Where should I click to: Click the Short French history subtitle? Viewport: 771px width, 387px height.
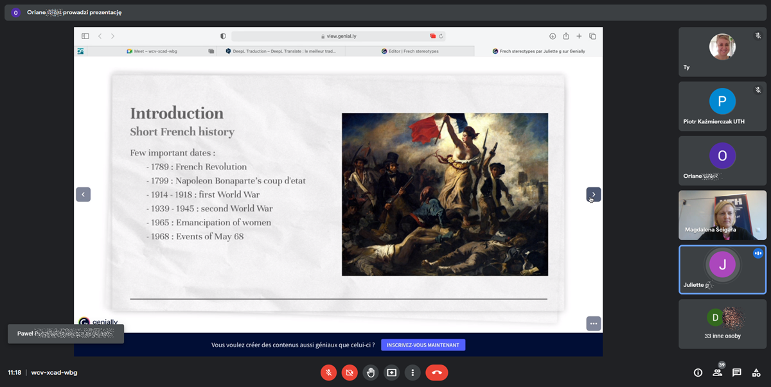(182, 132)
